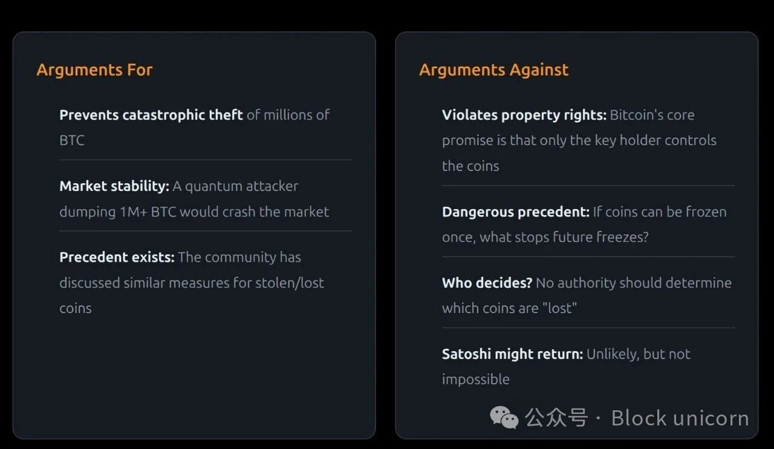The width and height of the screenshot is (774, 449).
Task: Click the 'Who decides?' label
Action: 487,283
